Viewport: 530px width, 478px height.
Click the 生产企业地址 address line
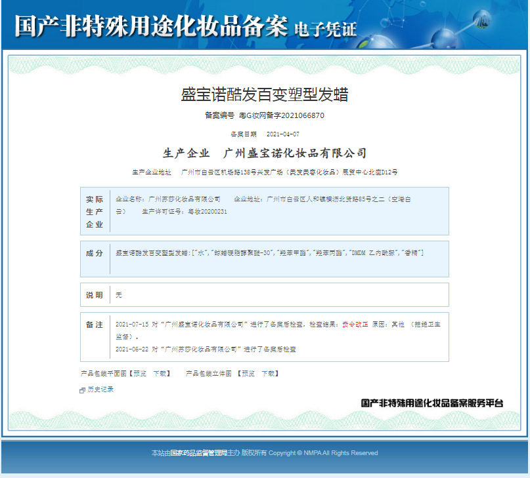click(265, 172)
